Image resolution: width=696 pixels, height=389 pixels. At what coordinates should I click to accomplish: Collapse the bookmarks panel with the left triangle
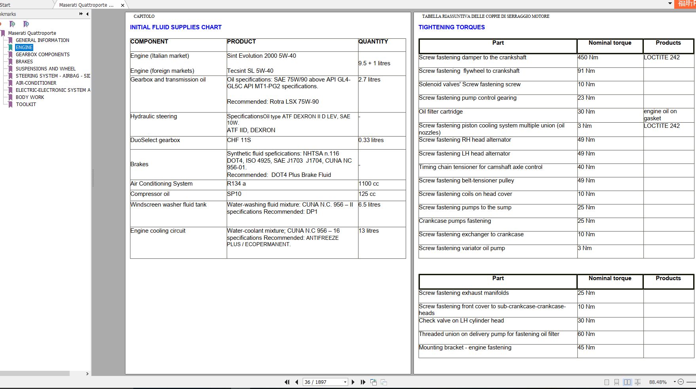pyautogui.click(x=87, y=14)
